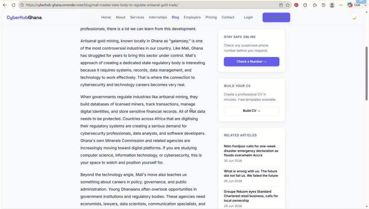369x209 pixels.
Task: Go to CyberHubGhana logo home link
Action: tap(24, 17)
